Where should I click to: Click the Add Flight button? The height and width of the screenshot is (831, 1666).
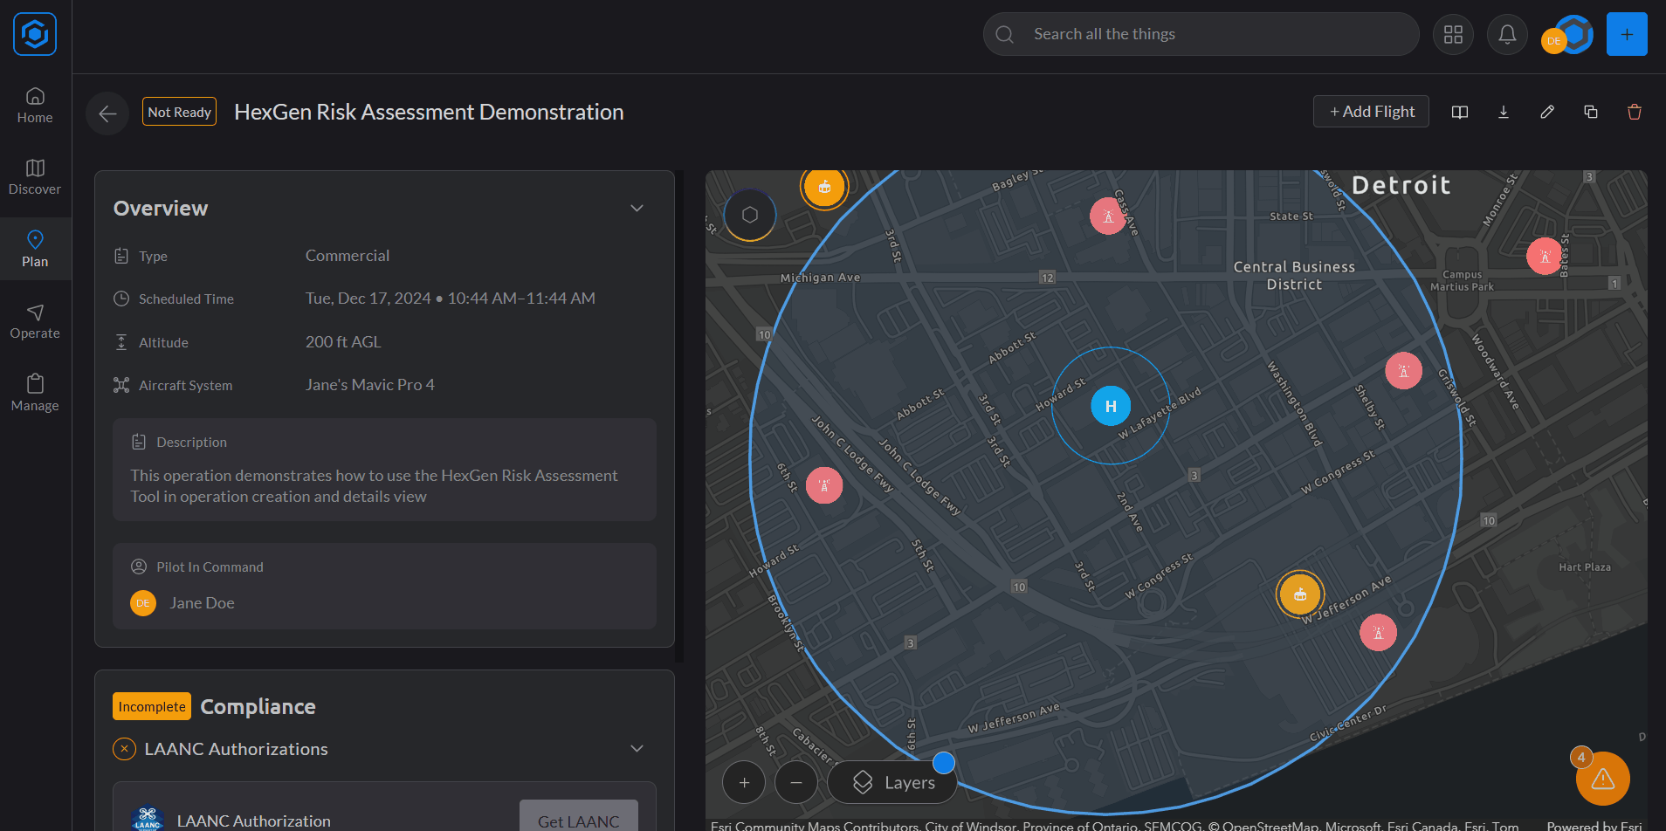pyautogui.click(x=1371, y=111)
